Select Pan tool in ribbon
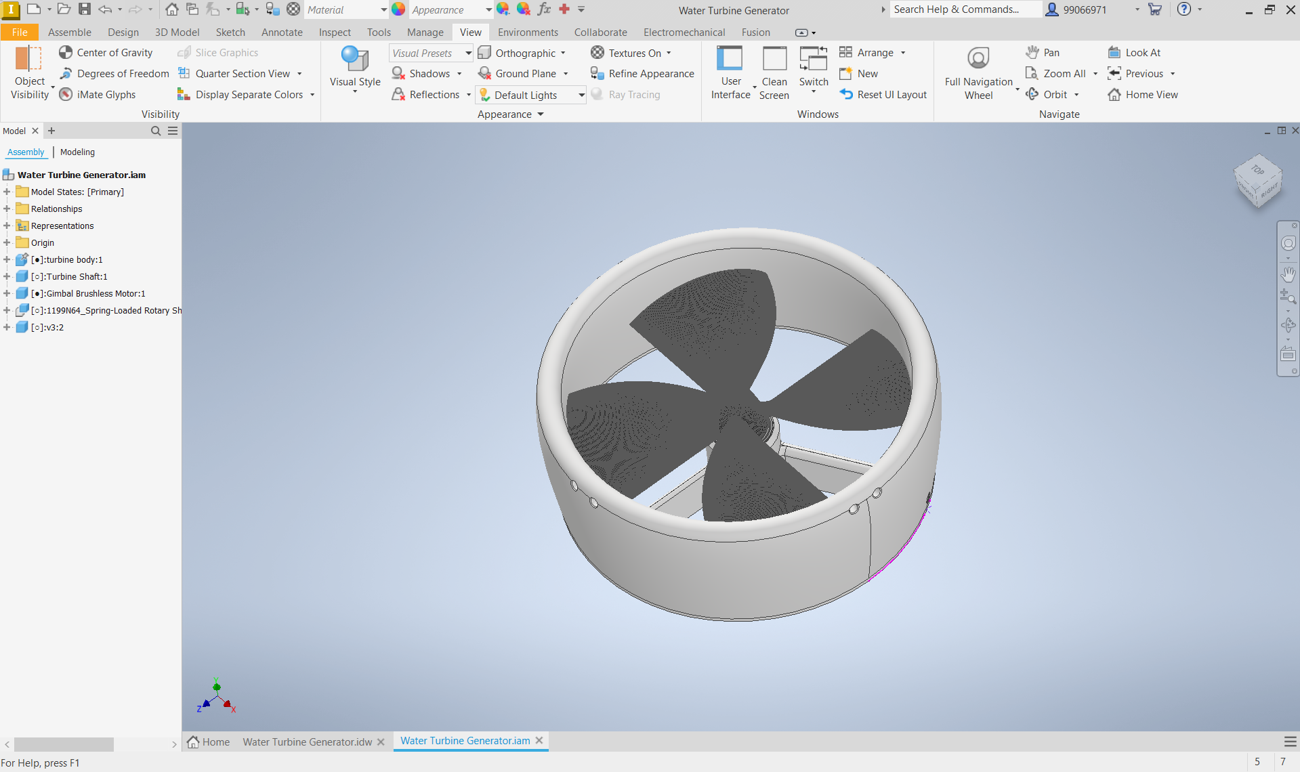Image resolution: width=1300 pixels, height=772 pixels. coord(1043,53)
